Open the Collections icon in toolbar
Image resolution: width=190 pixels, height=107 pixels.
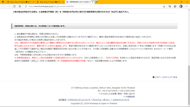tap(170, 6)
